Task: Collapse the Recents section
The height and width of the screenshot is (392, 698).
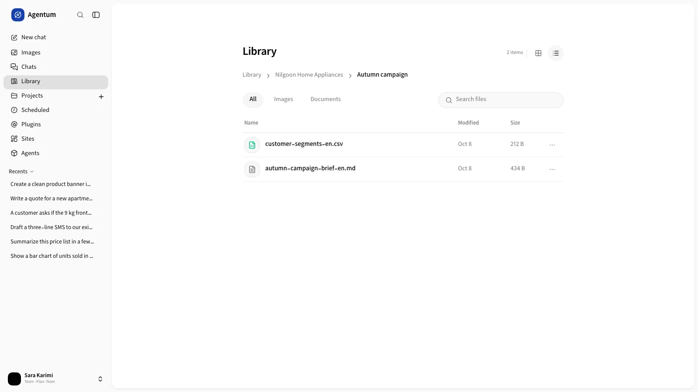Action: click(21, 172)
